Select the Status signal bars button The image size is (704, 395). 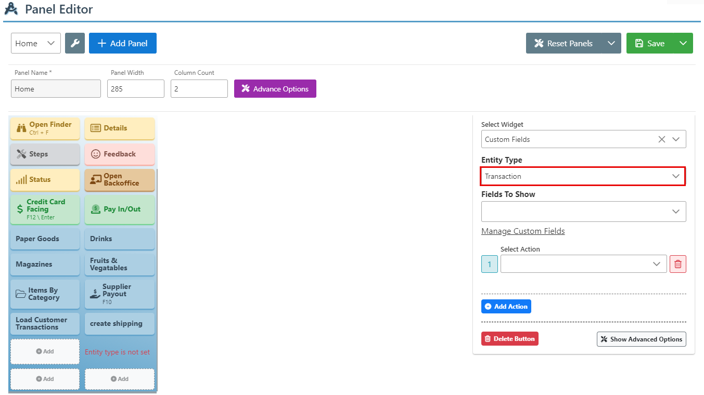point(45,180)
